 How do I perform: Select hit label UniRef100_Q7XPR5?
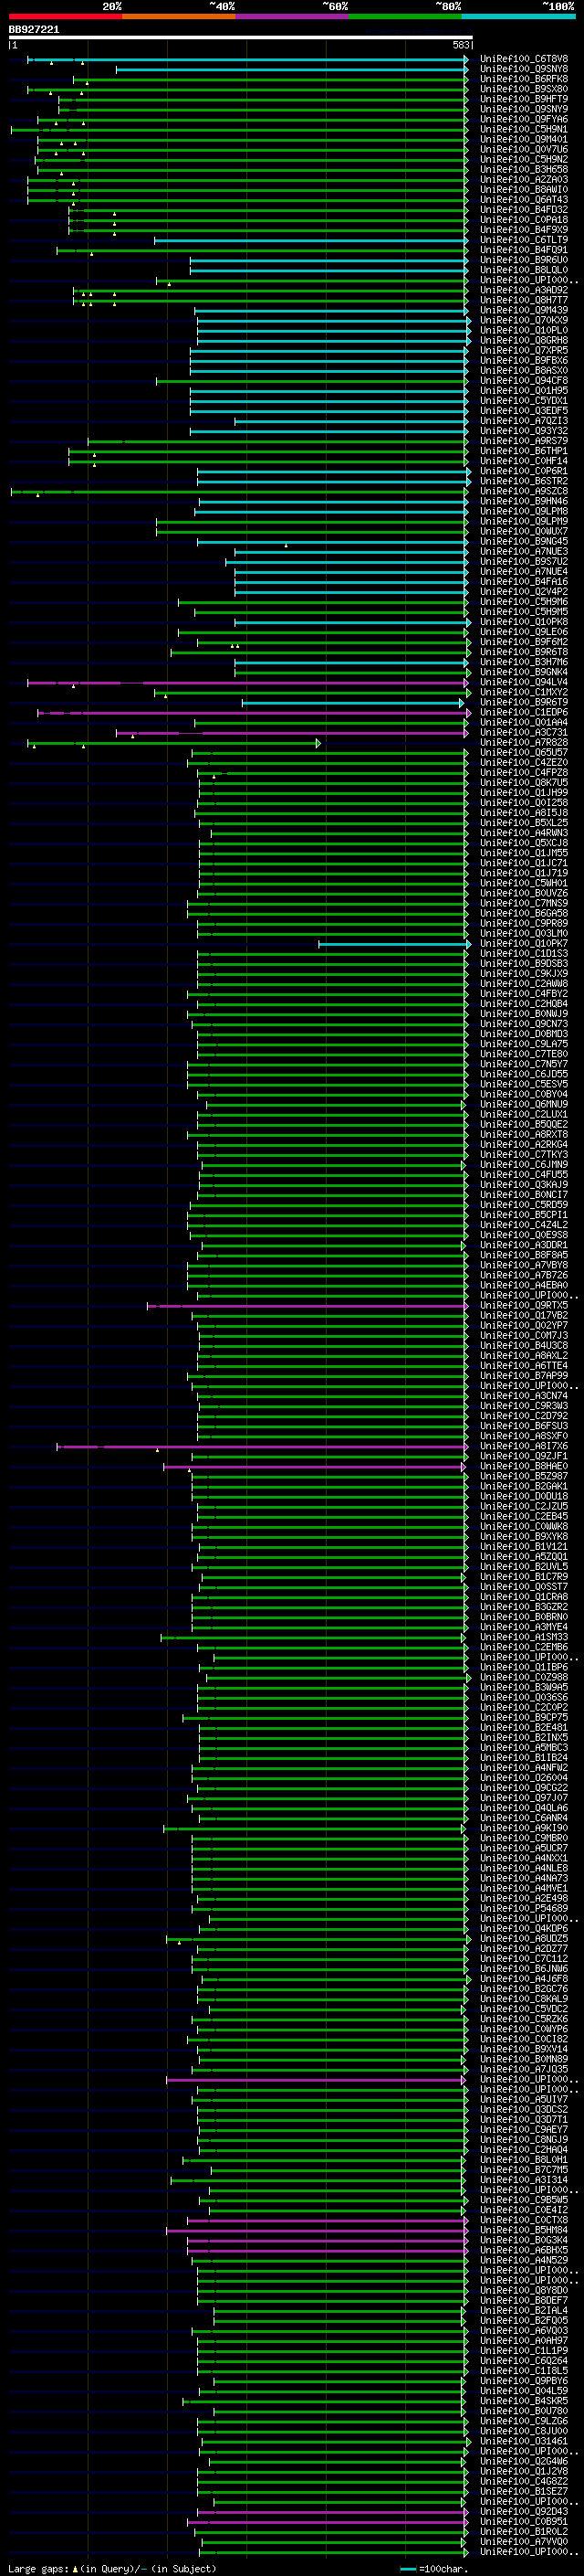point(524,351)
